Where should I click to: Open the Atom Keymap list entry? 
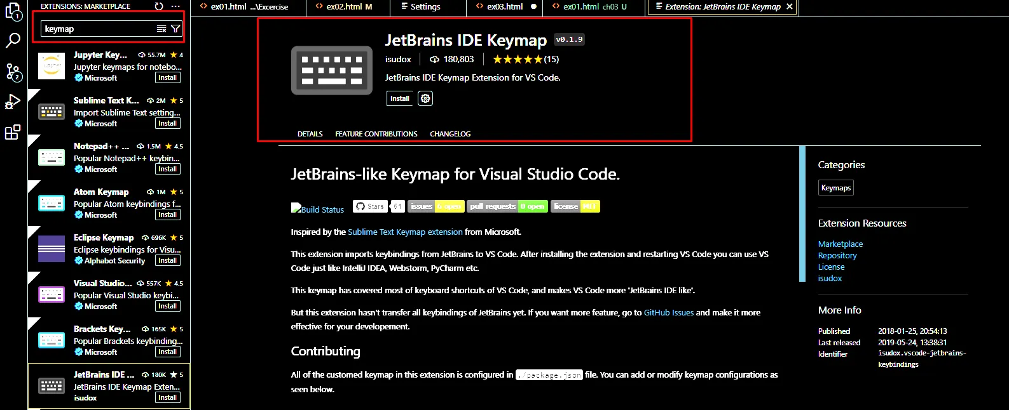(x=109, y=203)
